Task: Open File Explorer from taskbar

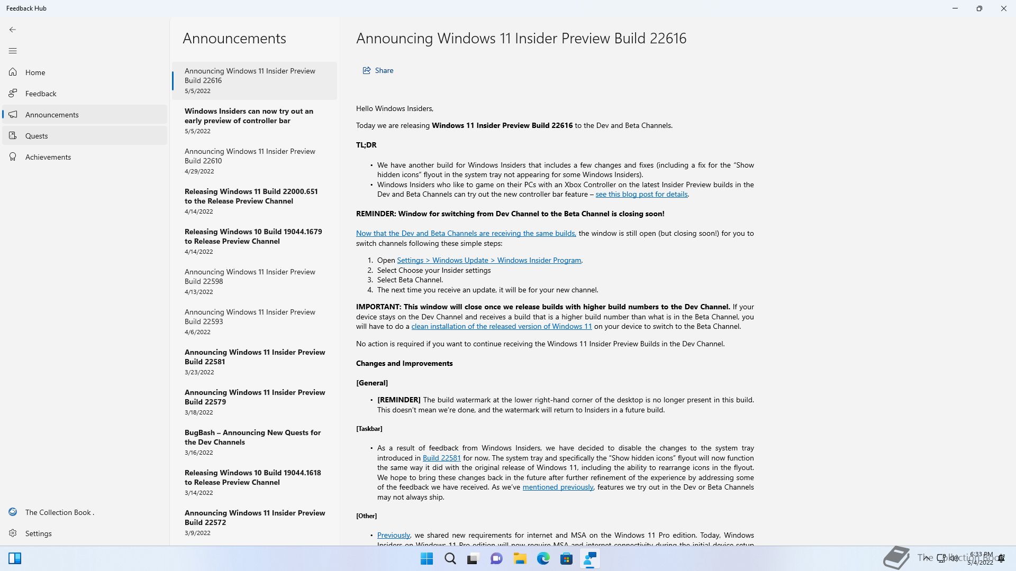Action: pyautogui.click(x=520, y=558)
